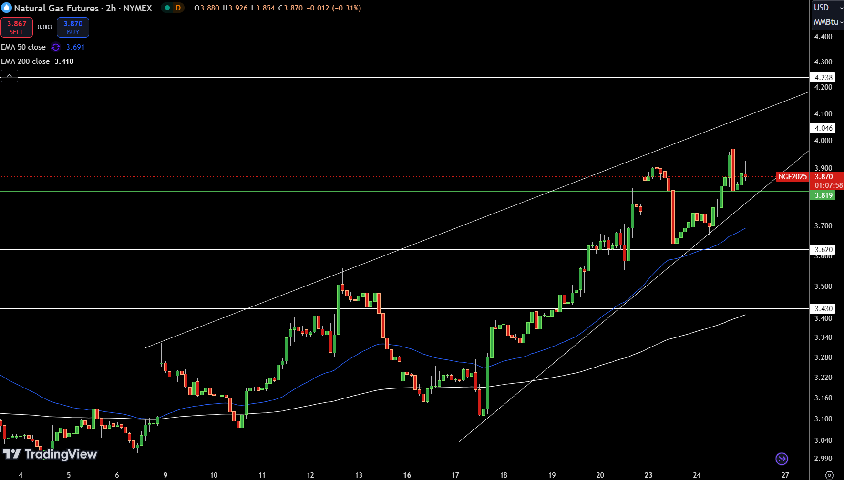Screen dimensions: 844x480
Task: Select the EMA 200 close indicator legend
Action: tap(25, 61)
